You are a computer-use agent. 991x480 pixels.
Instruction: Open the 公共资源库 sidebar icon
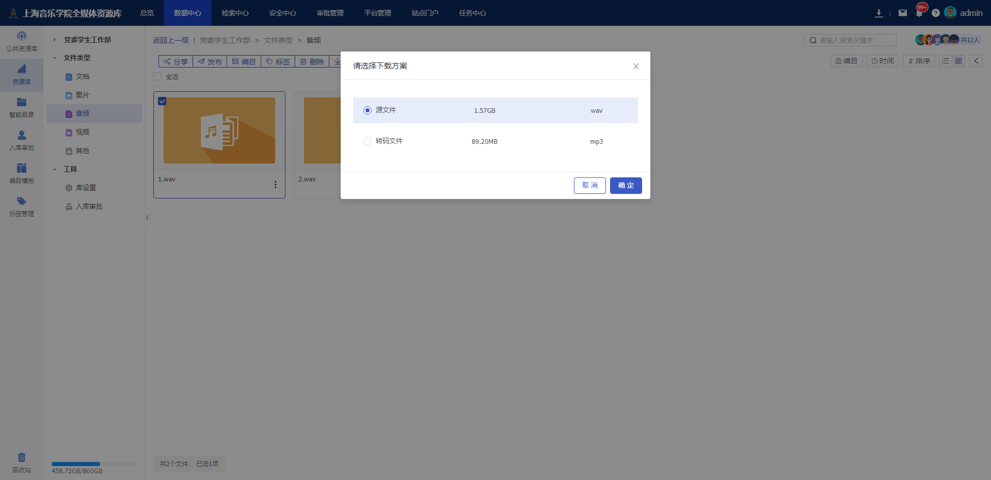(x=21, y=41)
